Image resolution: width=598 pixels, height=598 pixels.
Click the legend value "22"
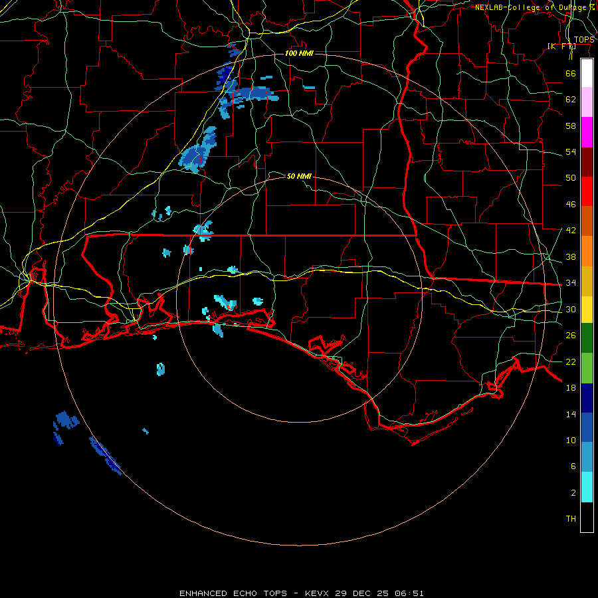click(571, 361)
